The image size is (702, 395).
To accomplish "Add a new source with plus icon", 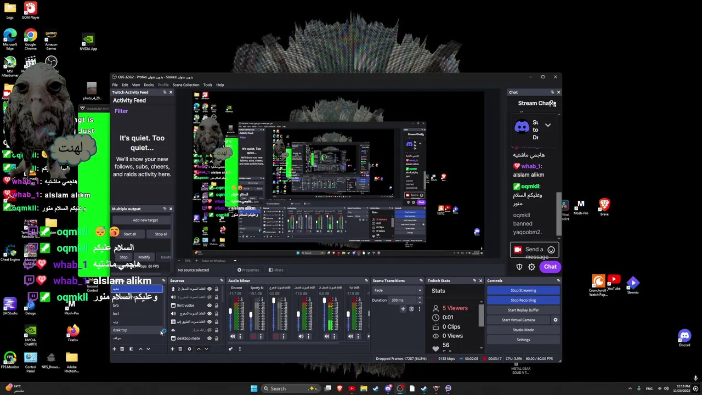I will tap(172, 349).
